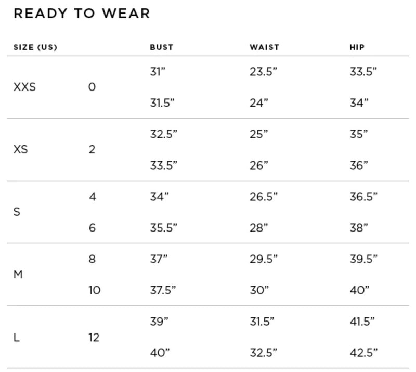This screenshot has width=416, height=372.
Task: Select the S size row label
Action: [17, 212]
